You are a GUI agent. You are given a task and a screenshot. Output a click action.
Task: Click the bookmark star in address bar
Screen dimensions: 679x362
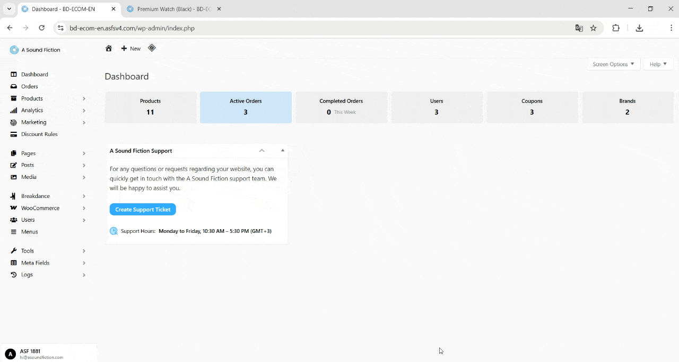coord(594,28)
